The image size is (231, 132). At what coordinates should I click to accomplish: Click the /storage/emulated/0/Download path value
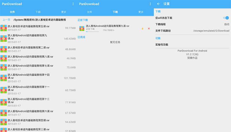coord(211,31)
